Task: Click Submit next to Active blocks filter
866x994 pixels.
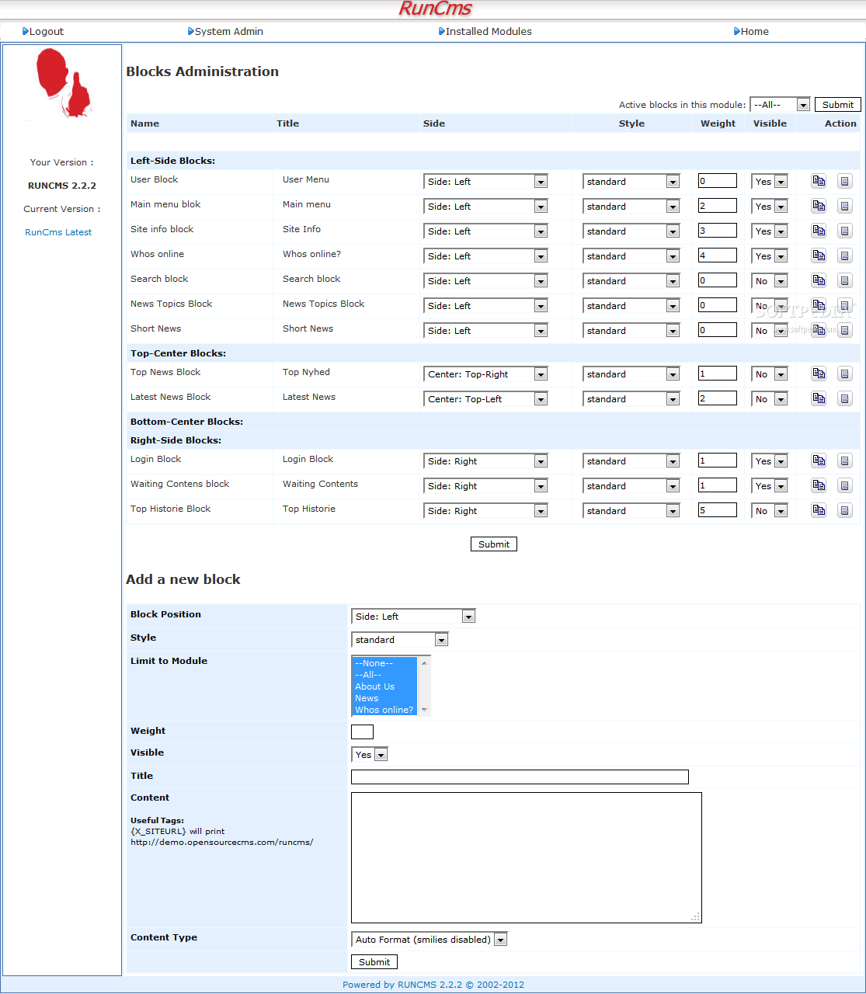Action: point(837,105)
